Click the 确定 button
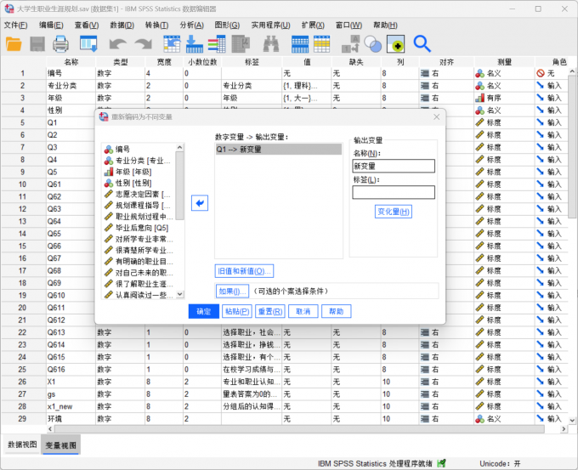This screenshot has width=578, height=470. tap(203, 311)
